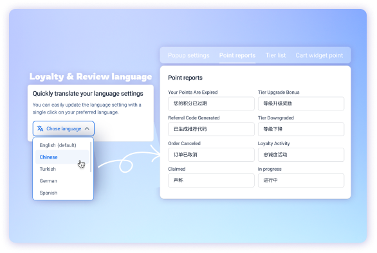The width and height of the screenshot is (377, 253).
Task: Click 'Quickly translate your language settings' heading
Action: coord(87,94)
